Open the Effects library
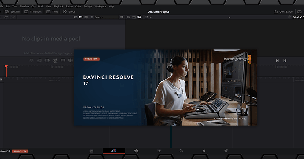The width and height of the screenshot is (304, 159). [69, 11]
